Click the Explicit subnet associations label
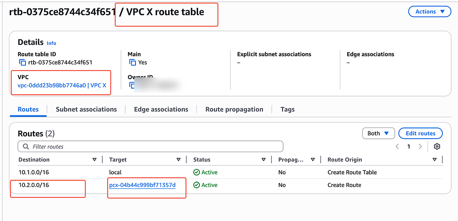 click(274, 55)
